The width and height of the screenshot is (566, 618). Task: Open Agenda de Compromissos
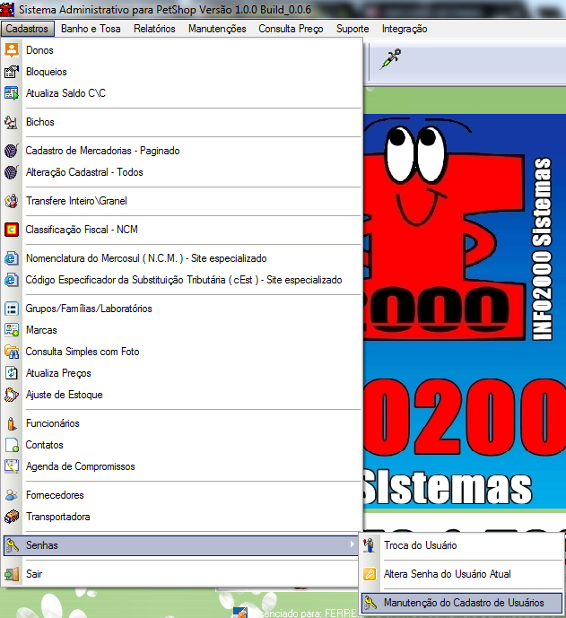pos(182,466)
